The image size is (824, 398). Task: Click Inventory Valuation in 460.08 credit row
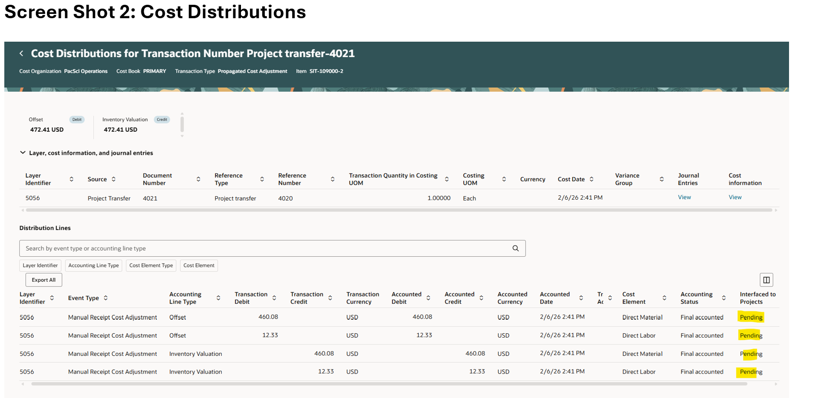195,354
